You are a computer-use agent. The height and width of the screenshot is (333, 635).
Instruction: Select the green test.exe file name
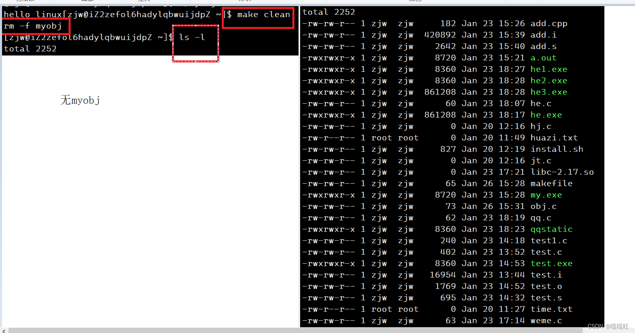tap(551, 264)
